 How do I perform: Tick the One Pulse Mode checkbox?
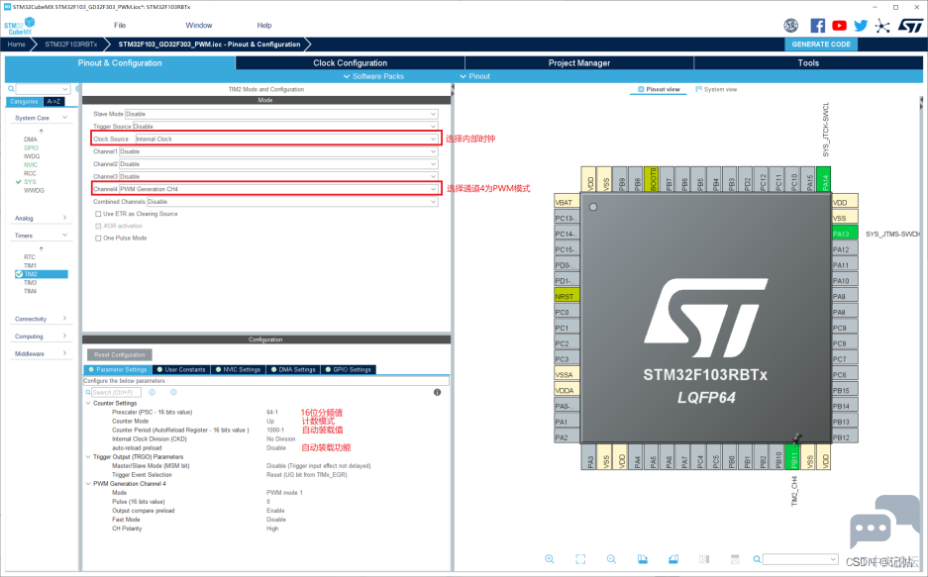click(x=98, y=239)
